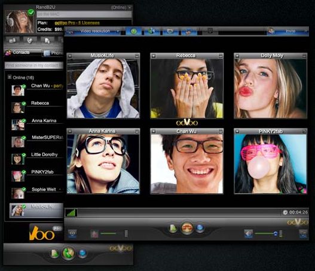The image size is (315, 271).
Task: Click the signal strength bars indicator
Action: coord(71,213)
